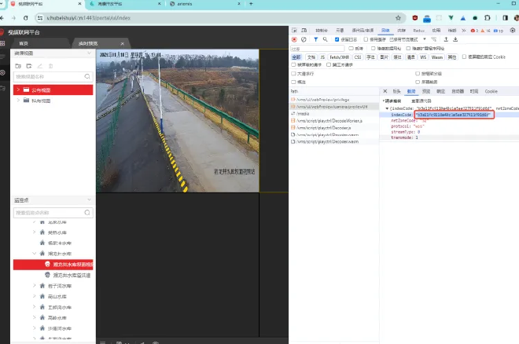This screenshot has width=519, height=344.
Task: Stop recording network log with red button
Action: click(294, 39)
